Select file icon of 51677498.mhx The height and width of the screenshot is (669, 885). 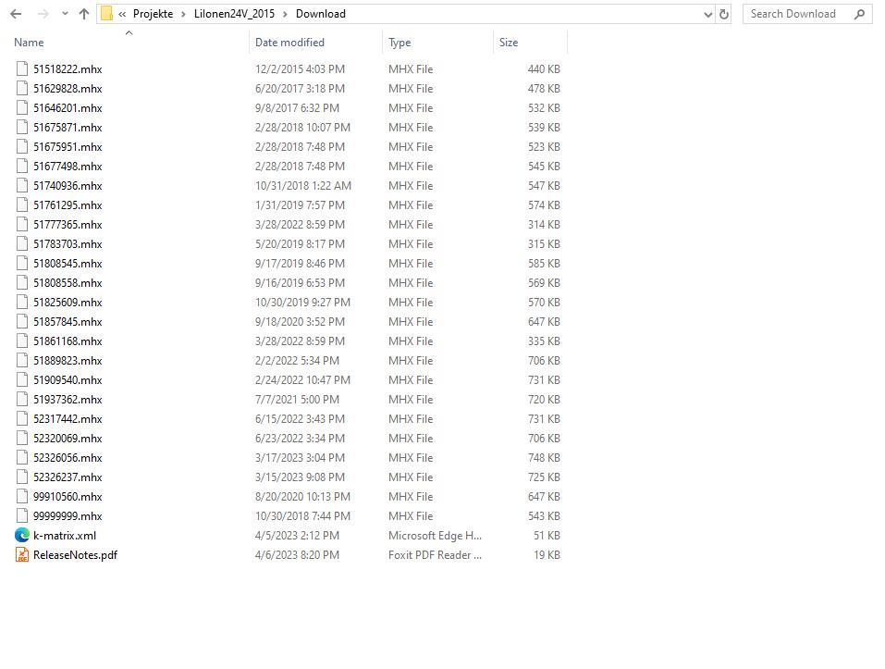pyautogui.click(x=22, y=166)
